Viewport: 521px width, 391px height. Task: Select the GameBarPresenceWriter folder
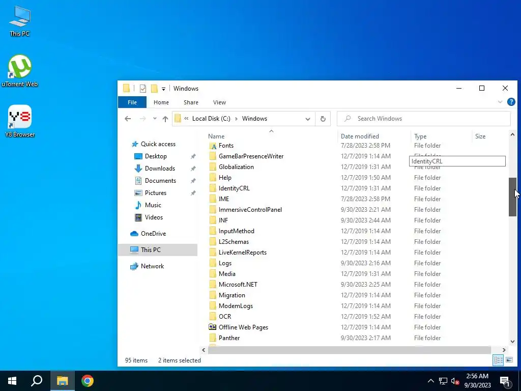(x=251, y=156)
